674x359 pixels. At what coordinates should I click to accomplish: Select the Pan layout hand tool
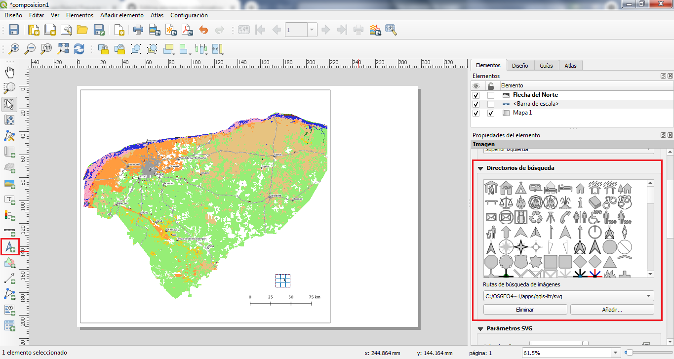(9, 73)
